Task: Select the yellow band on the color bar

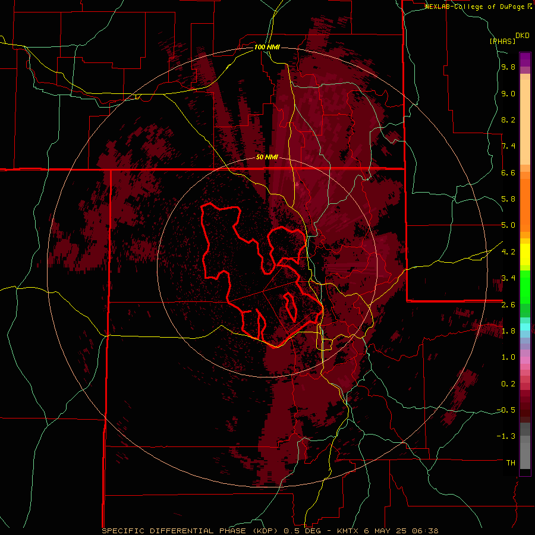Action: point(525,254)
